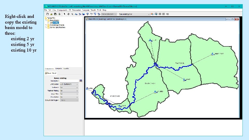Collapse the Basin Models folder
Viewport: 249px width, 140px height.
(x=46, y=20)
